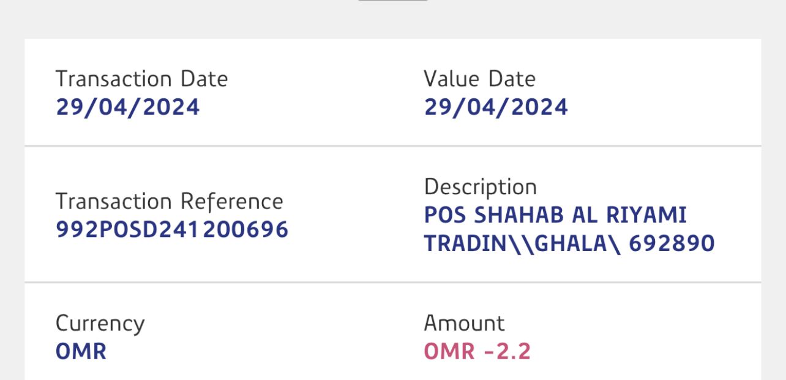Select the date under Value Date
Screen dimensions: 786x380
coord(496,108)
